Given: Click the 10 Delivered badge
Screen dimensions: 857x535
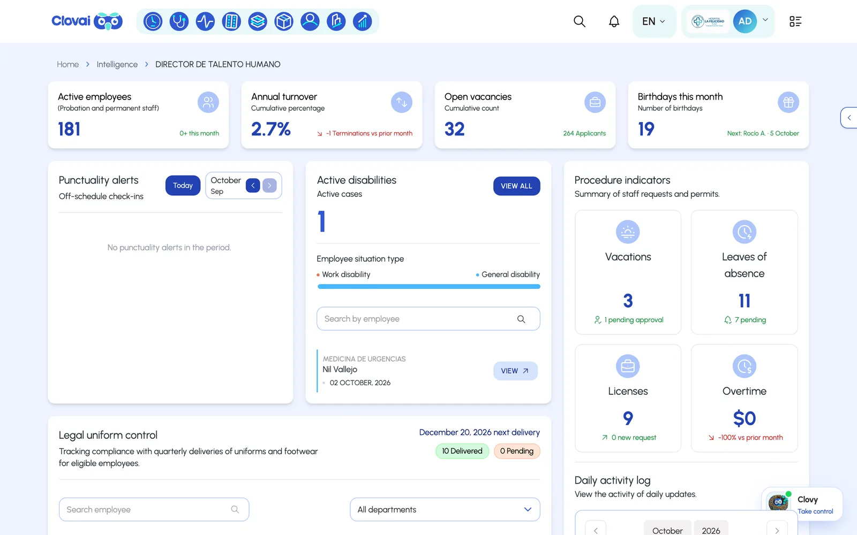Looking at the screenshot, I should coord(462,451).
